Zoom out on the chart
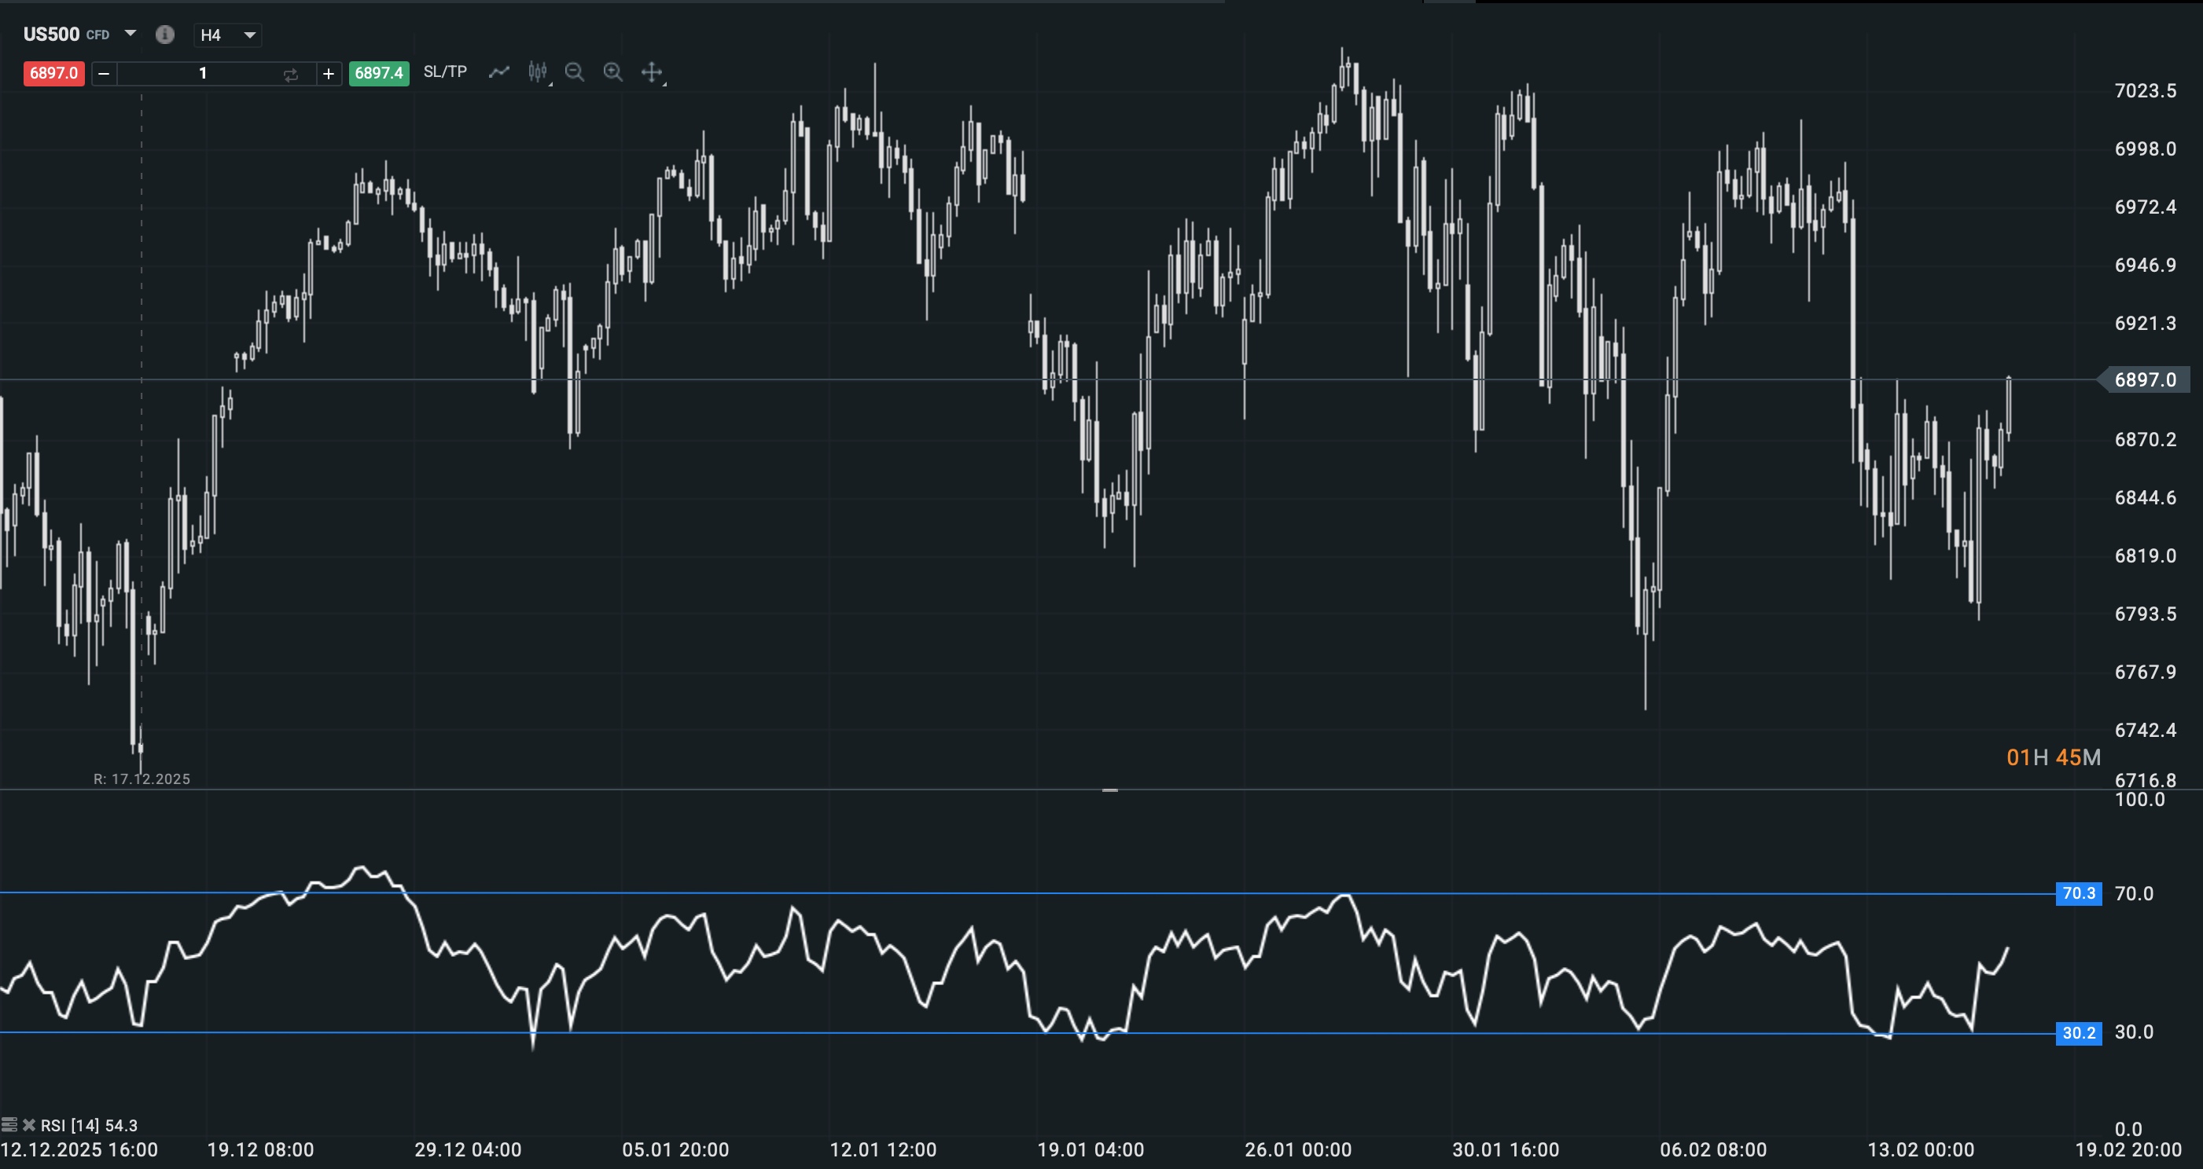This screenshot has width=2203, height=1169. point(574,72)
